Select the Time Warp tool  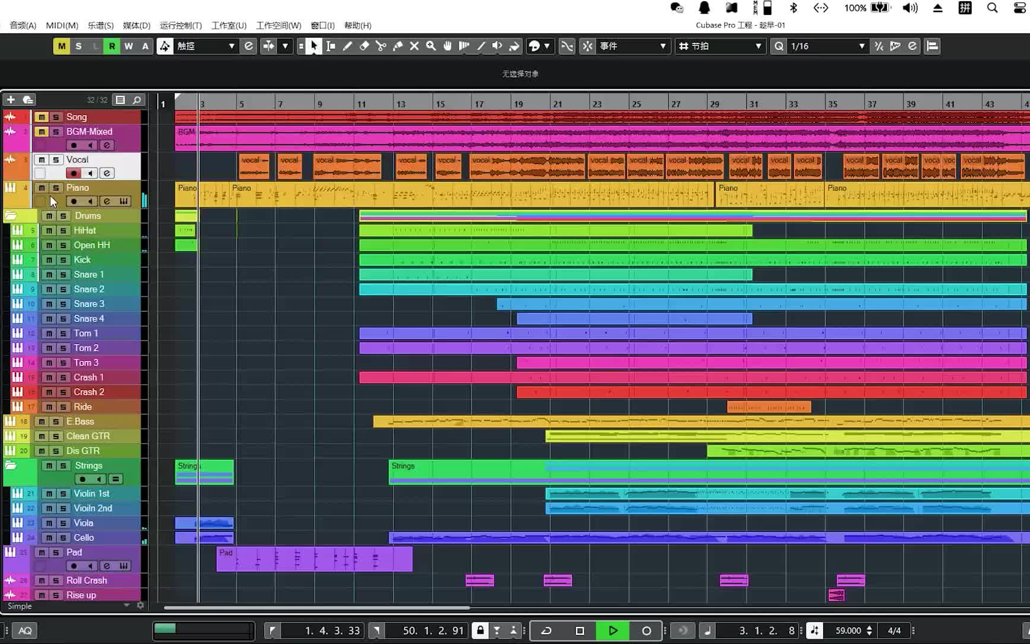[x=464, y=46]
